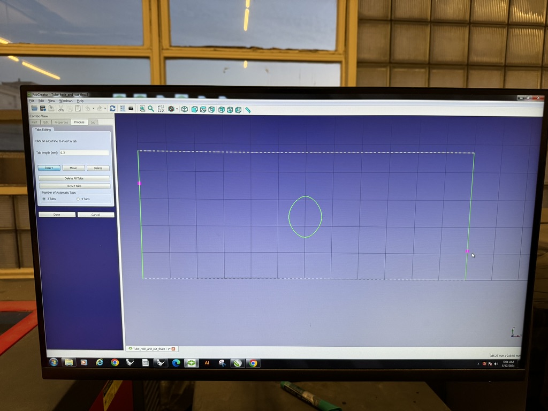Click the Open file toolbar icon
Image resolution: width=548 pixels, height=411 pixels.
[34, 108]
